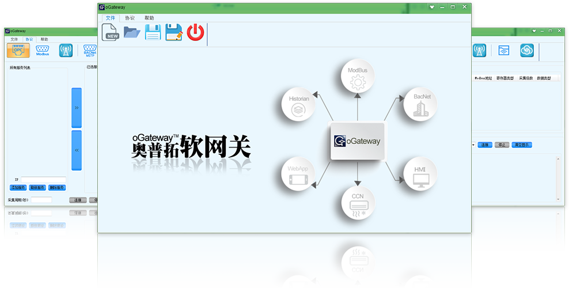The width and height of the screenshot is (569, 288).
Task: Click the << move-left button in left window
Action: tap(77, 150)
